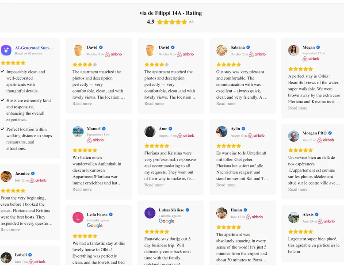Click Alexis's profile photo
This screenshot has width=344, height=265.
pyautogui.click(x=294, y=217)
